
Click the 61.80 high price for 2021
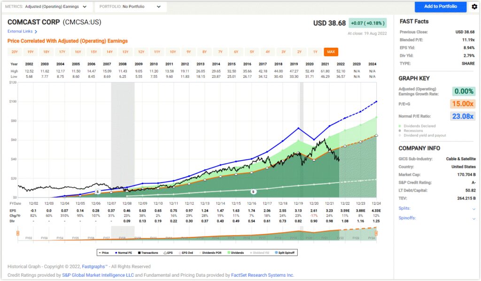[325, 71]
